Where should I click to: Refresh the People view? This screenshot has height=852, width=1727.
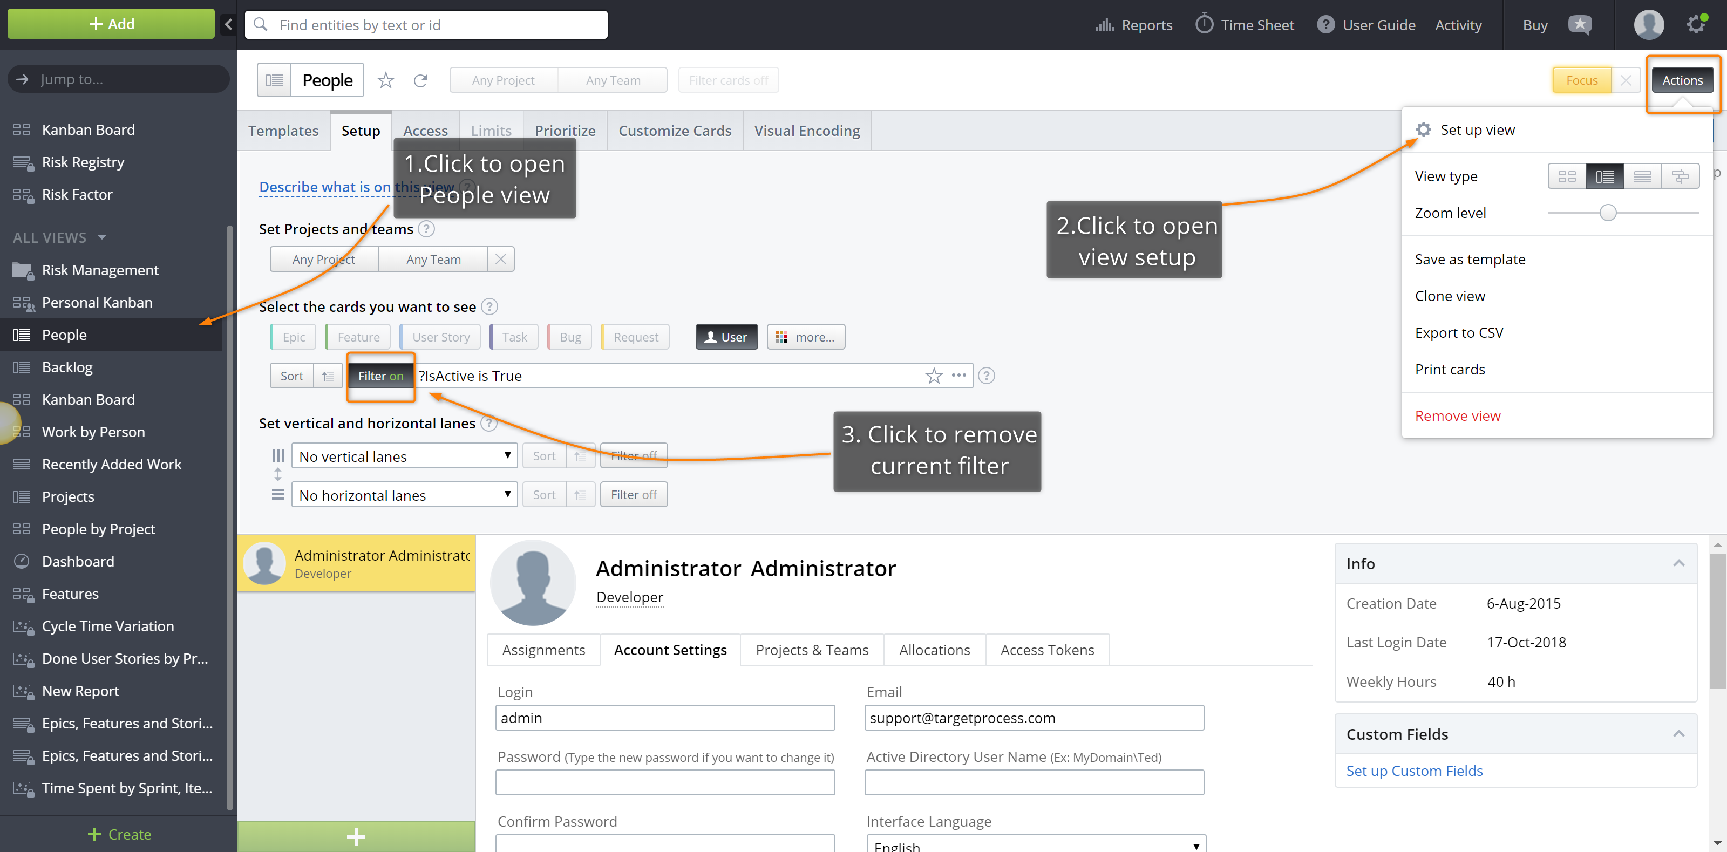click(421, 80)
